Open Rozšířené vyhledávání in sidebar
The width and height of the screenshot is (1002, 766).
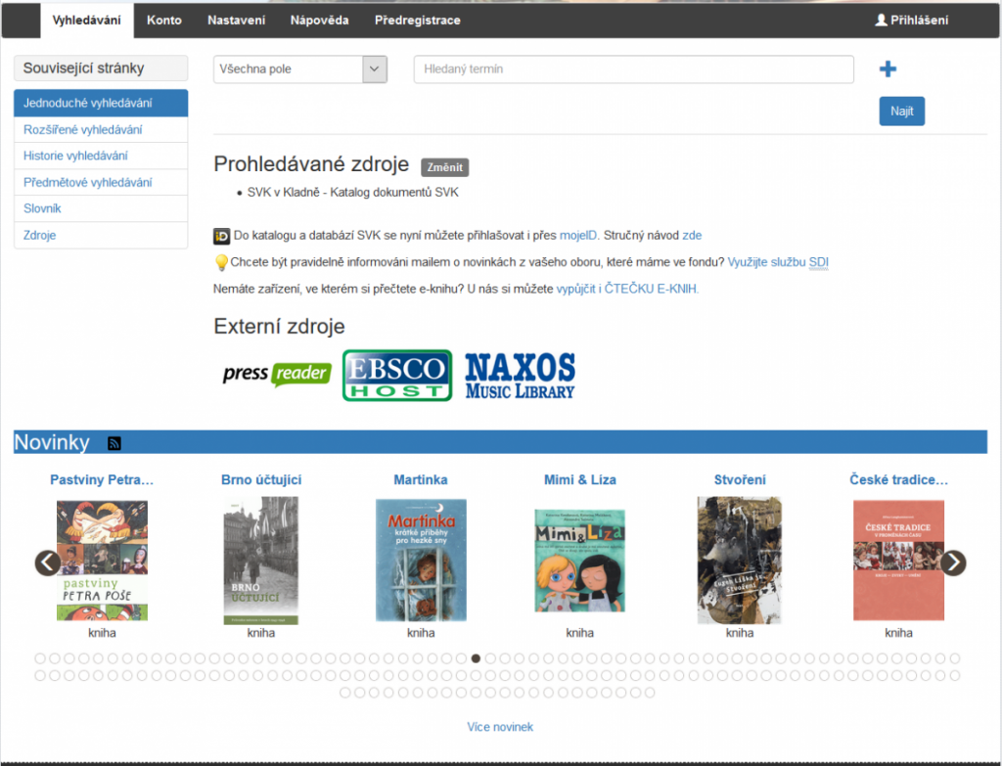[83, 130]
